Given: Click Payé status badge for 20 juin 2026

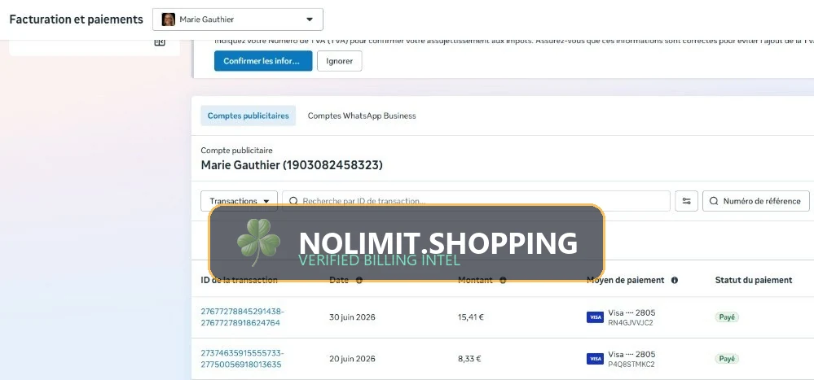Looking at the screenshot, I should coord(727,358).
